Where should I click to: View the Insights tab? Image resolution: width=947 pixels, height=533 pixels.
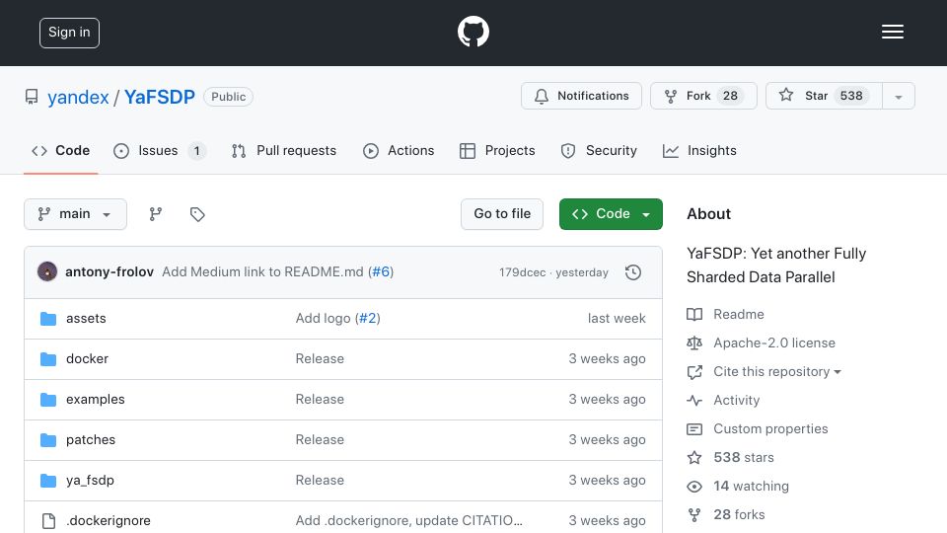[x=699, y=150]
